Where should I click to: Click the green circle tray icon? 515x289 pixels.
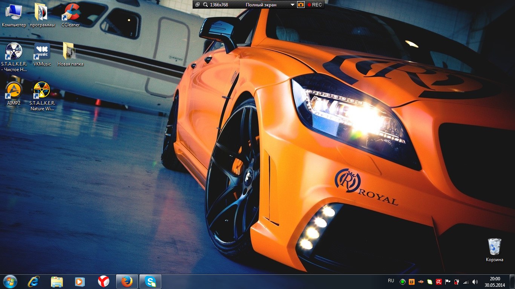tap(403, 281)
